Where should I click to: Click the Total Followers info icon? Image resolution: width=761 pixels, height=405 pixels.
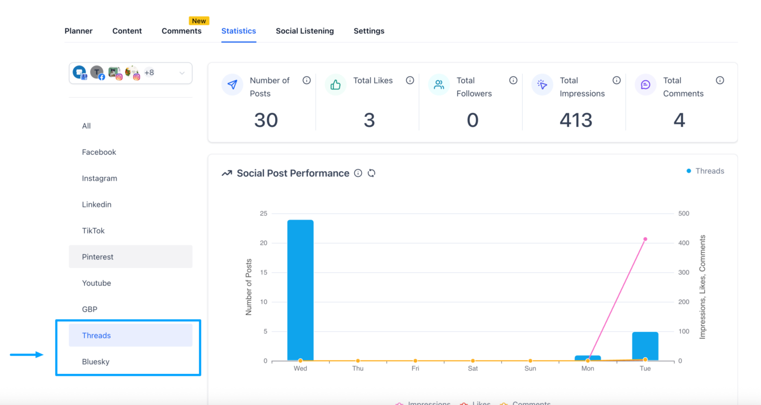(x=513, y=80)
